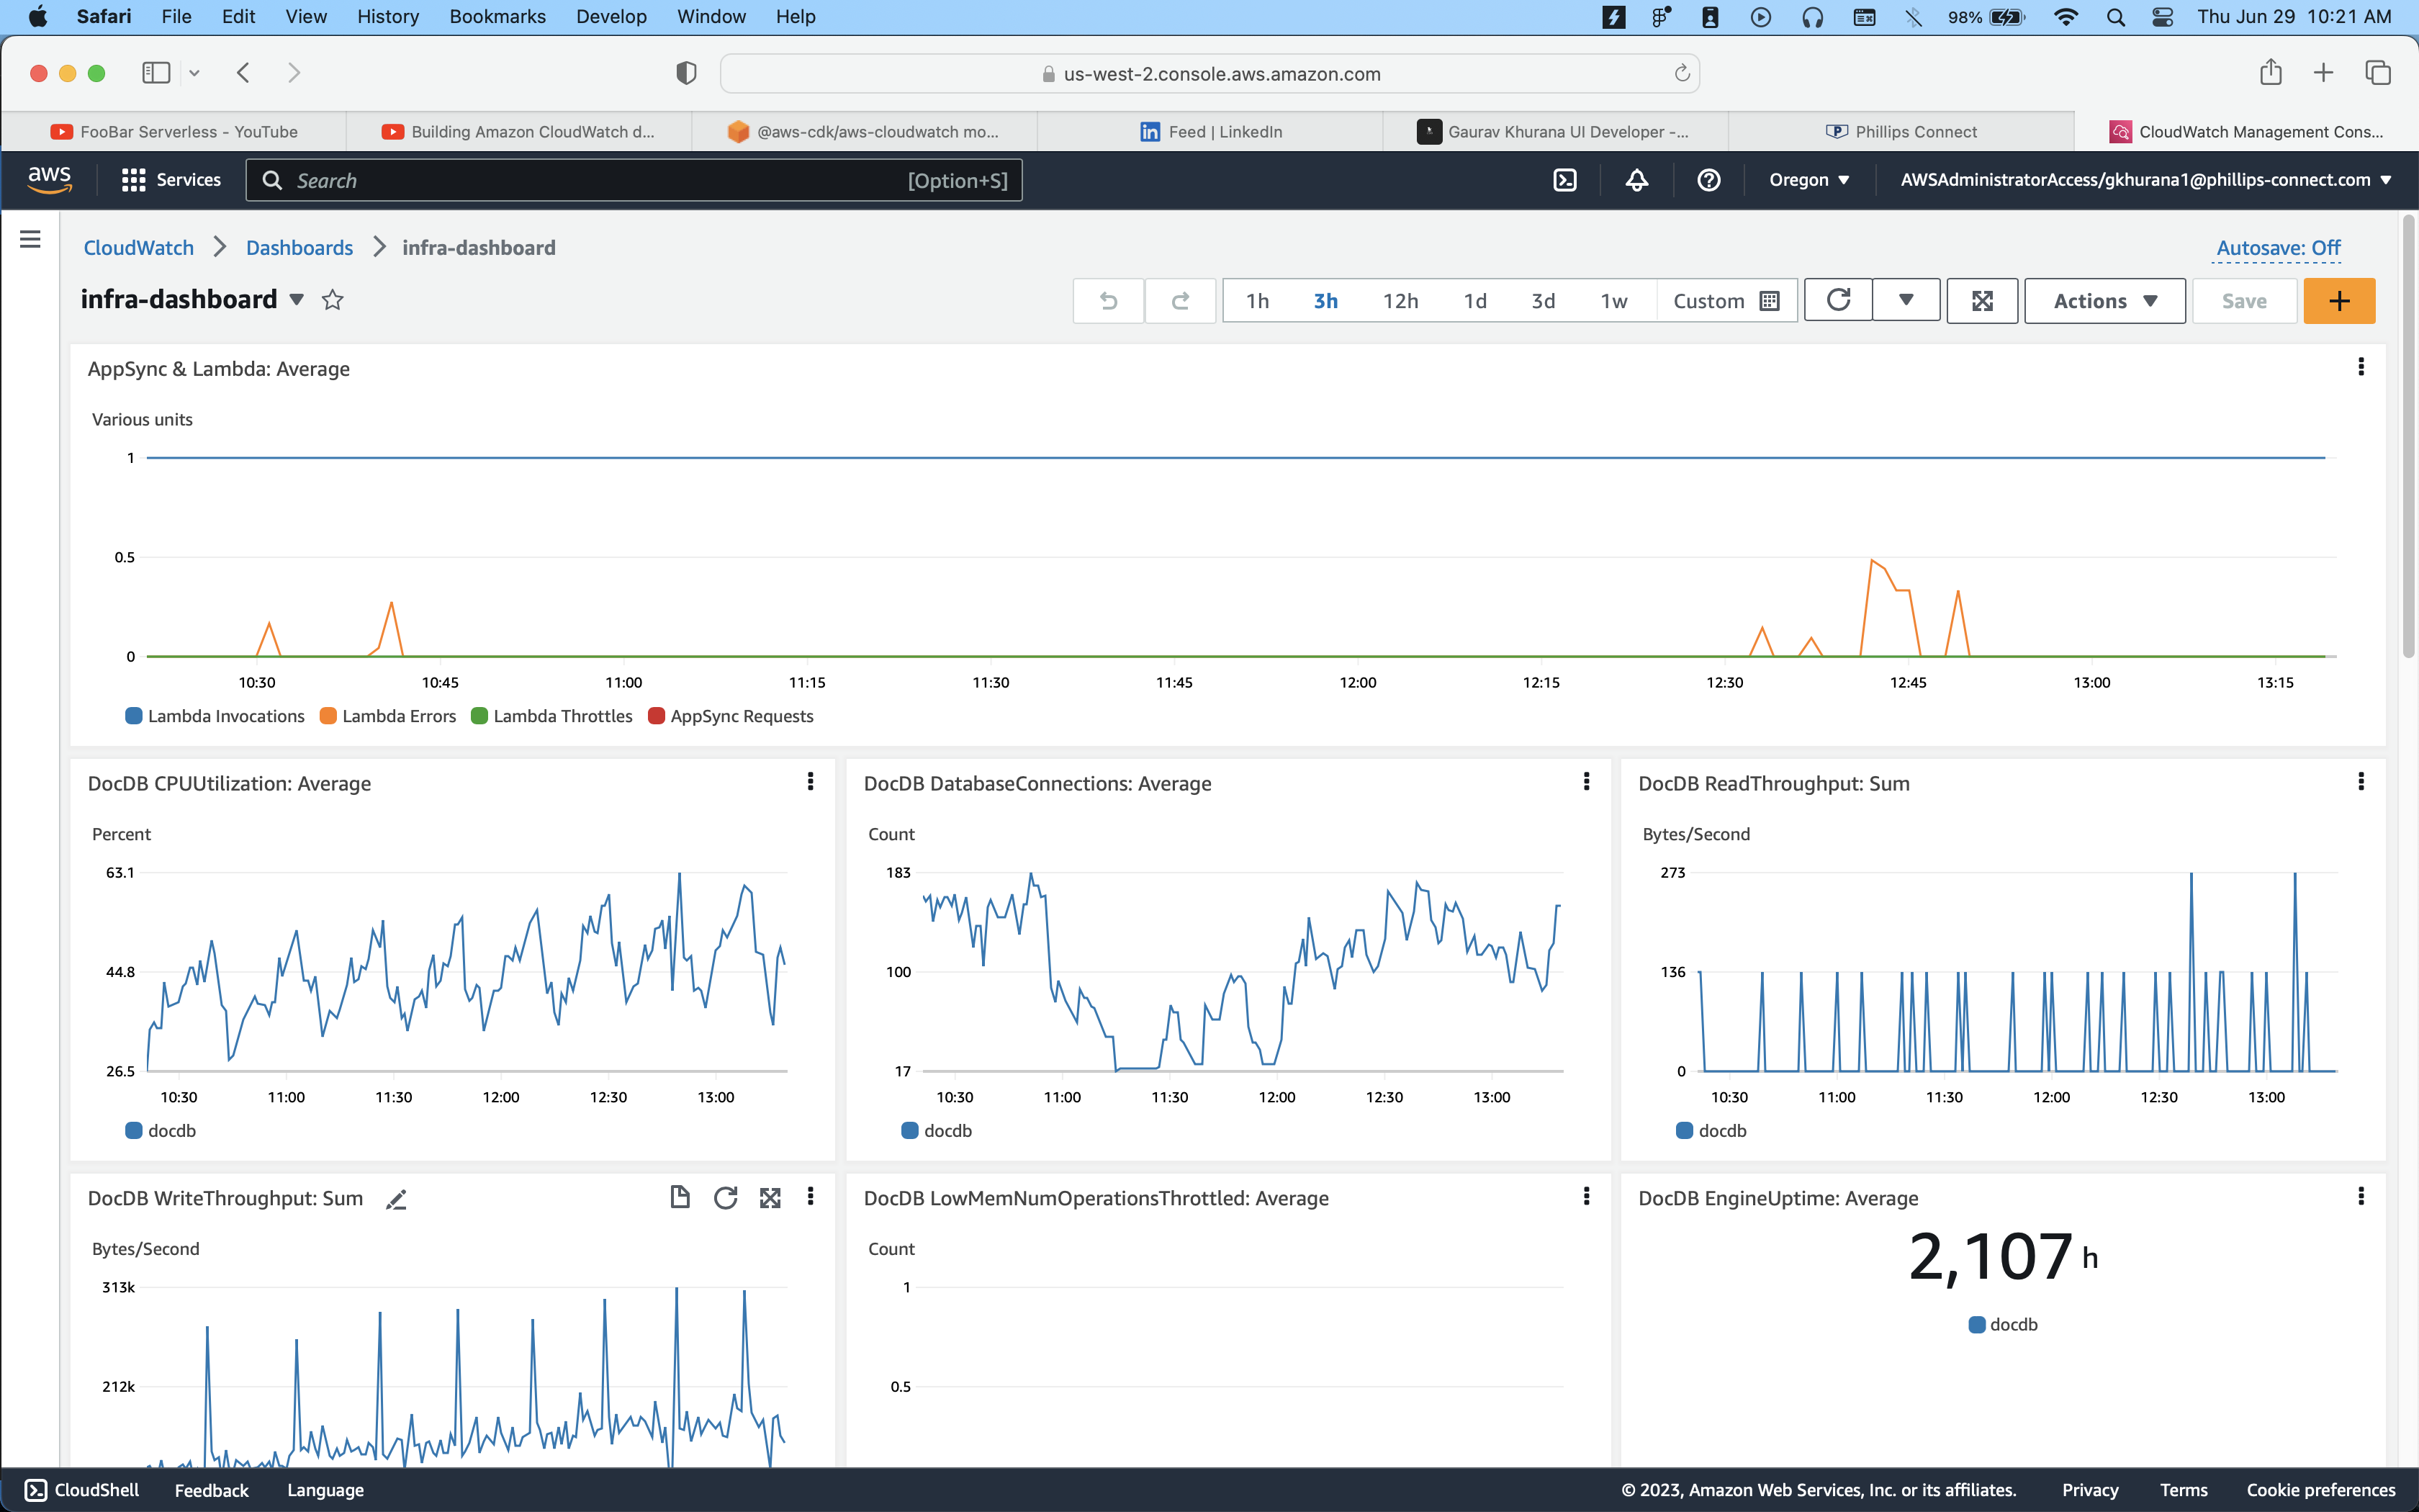This screenshot has width=2419, height=1512.
Task: Open the Safari Develop menu
Action: tap(611, 17)
